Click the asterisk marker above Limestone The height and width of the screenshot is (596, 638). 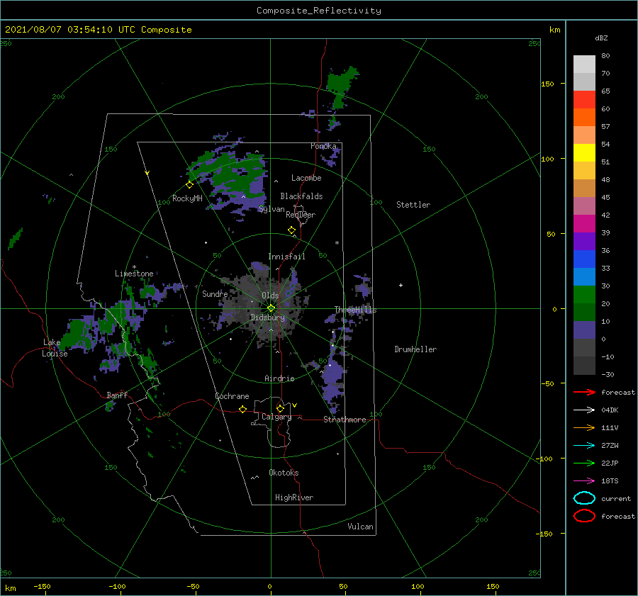134,267
